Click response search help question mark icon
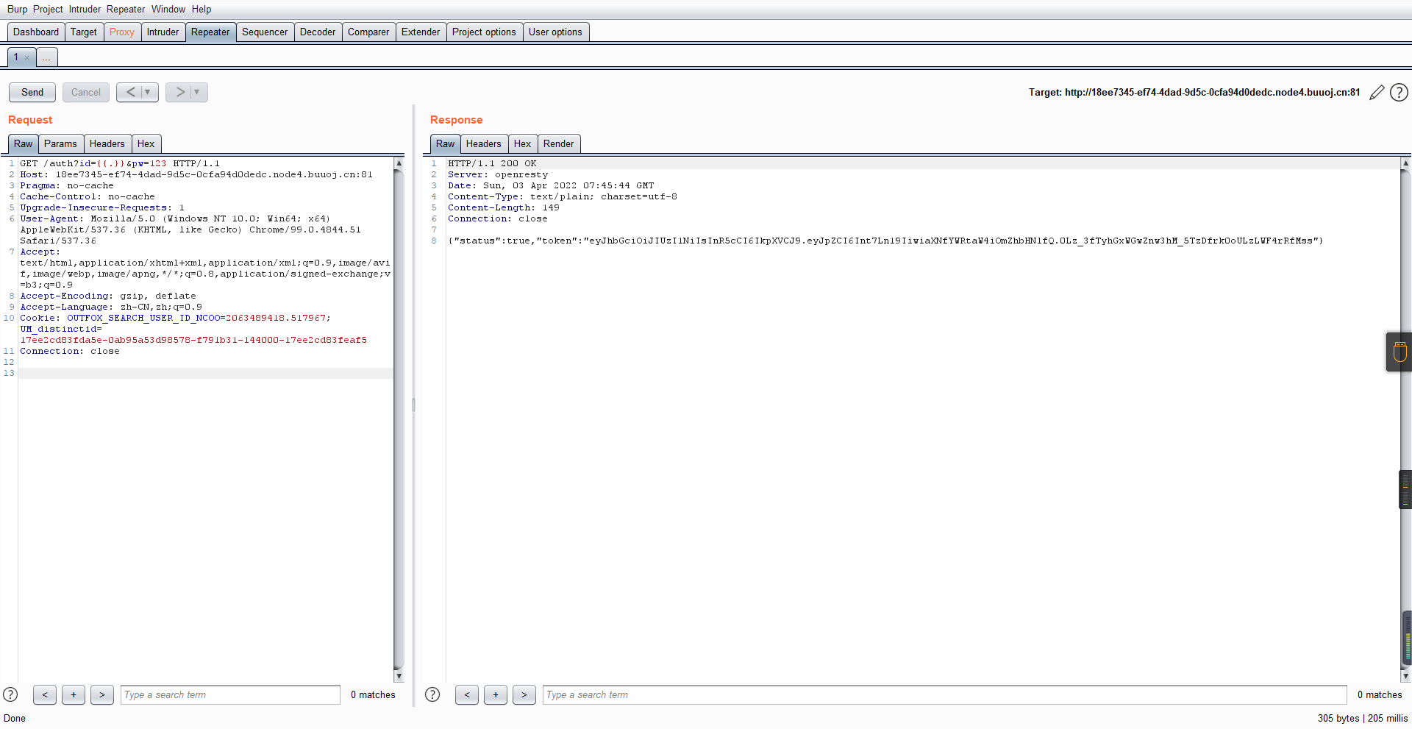The image size is (1412, 729). [x=432, y=694]
